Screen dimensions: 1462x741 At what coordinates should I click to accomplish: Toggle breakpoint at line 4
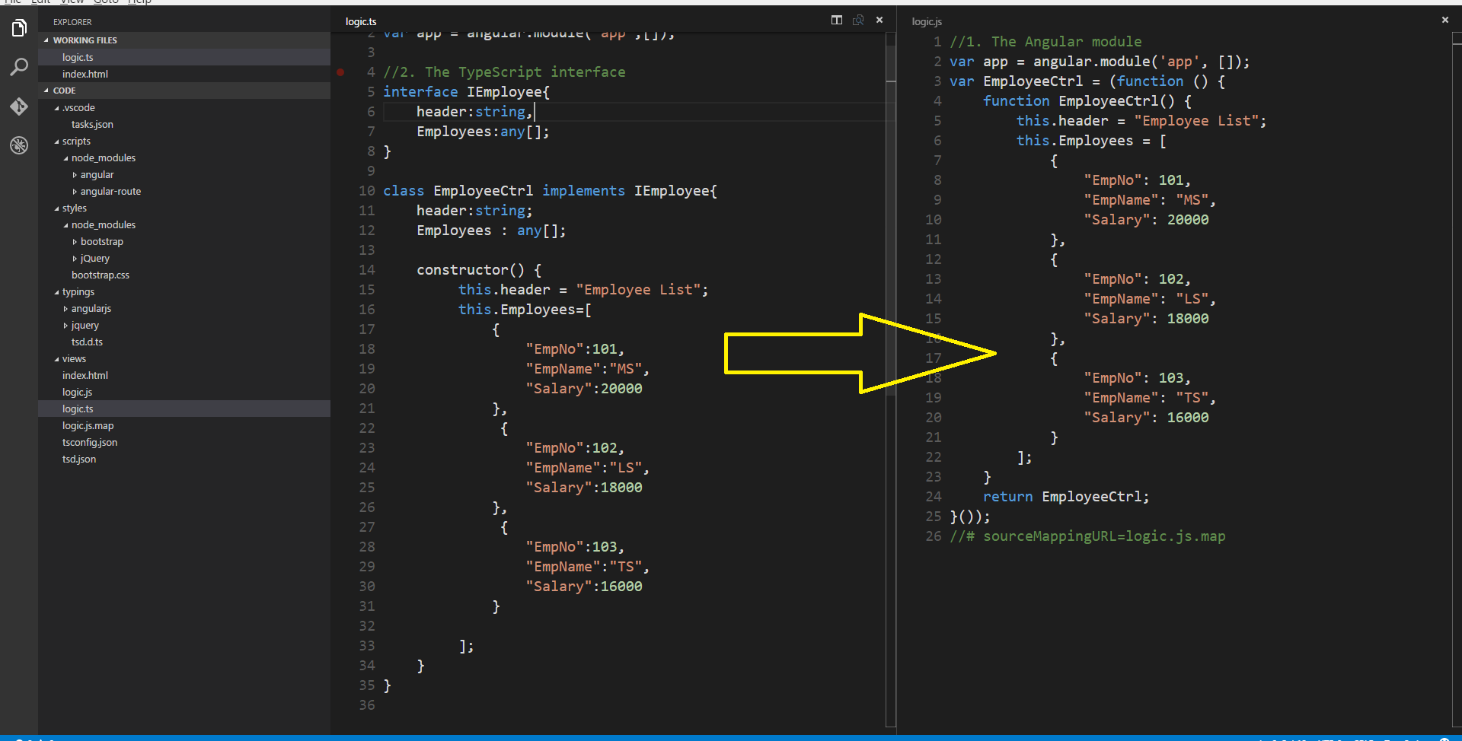tap(340, 72)
